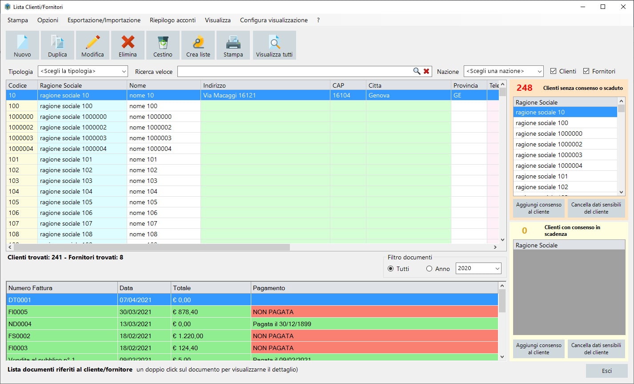This screenshot has height=384, width=634.
Task: Open the Stampa menu
Action: 18,20
